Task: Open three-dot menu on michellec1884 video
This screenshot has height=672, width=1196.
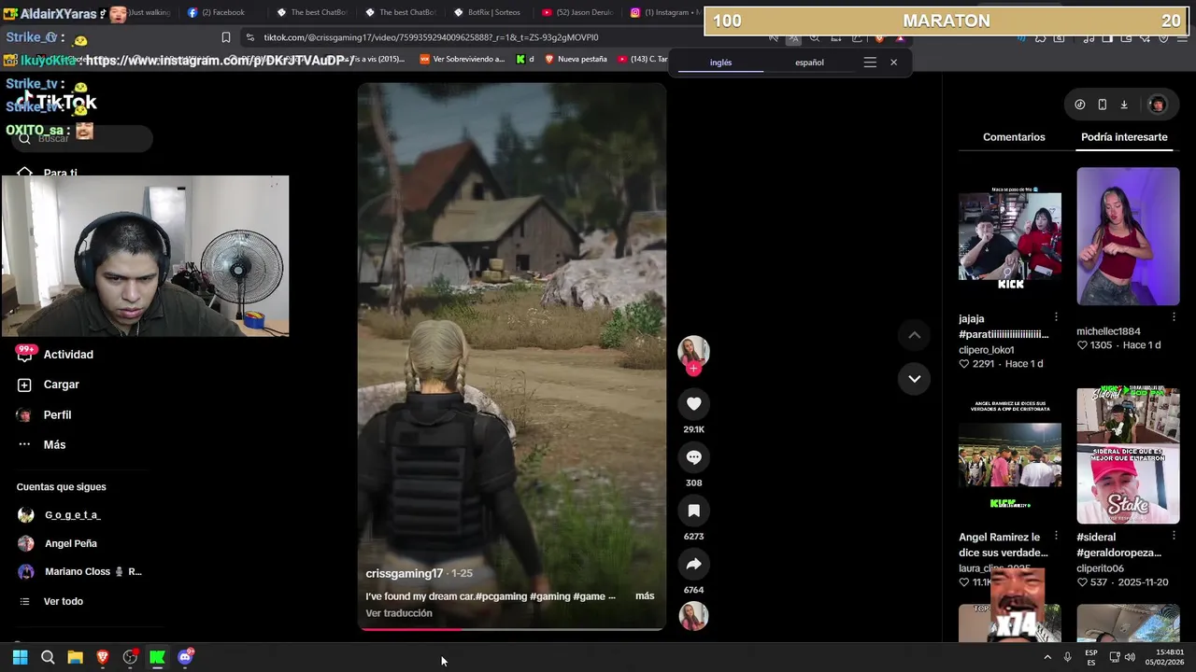Action: click(x=1174, y=317)
